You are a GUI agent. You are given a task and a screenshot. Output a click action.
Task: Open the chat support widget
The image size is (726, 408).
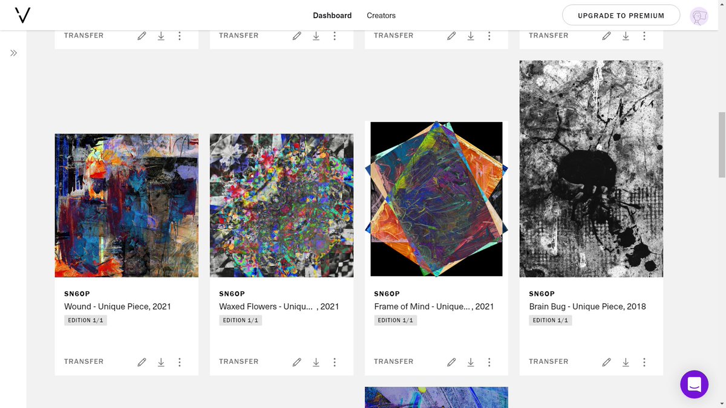click(x=694, y=384)
